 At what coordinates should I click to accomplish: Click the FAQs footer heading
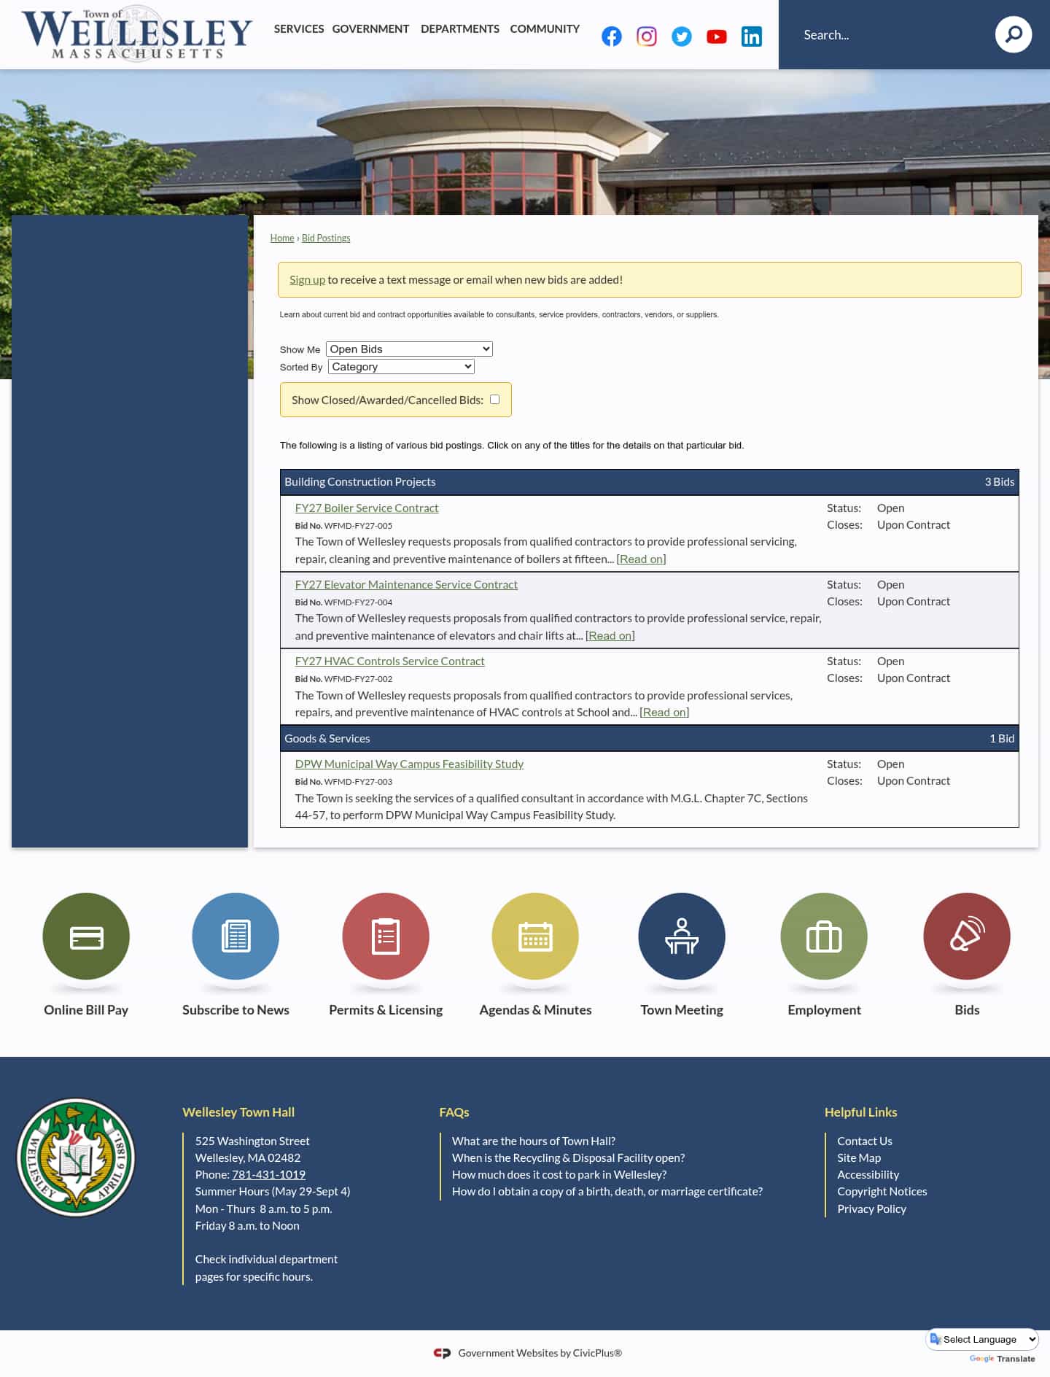click(x=454, y=1112)
